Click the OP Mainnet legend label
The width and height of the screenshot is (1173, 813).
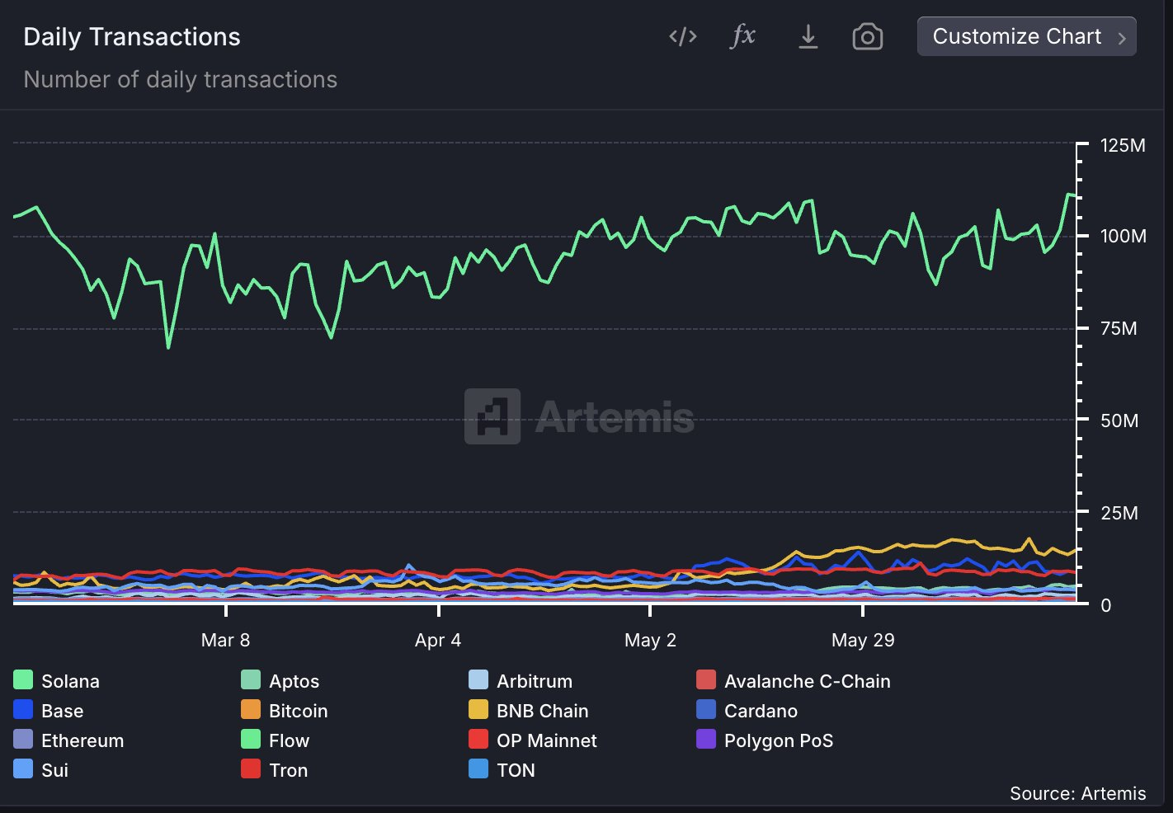[x=547, y=740]
